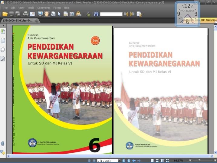Find next match with right search arrow
The height and width of the screenshot is (163, 217).
(132, 14)
